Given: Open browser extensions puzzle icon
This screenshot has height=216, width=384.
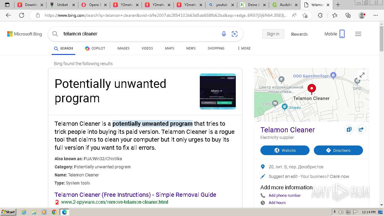Looking at the screenshot, I should (x=320, y=15).
